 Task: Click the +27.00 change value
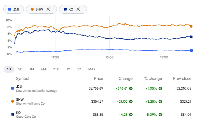tap(122, 102)
